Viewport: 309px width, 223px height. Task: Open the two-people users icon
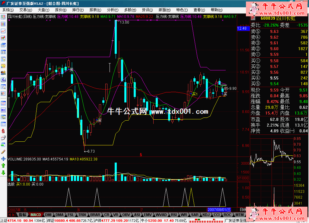[x=3, y=73]
